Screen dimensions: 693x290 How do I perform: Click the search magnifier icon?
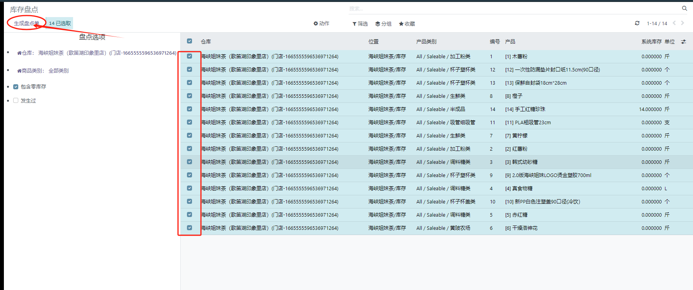pyautogui.click(x=684, y=8)
